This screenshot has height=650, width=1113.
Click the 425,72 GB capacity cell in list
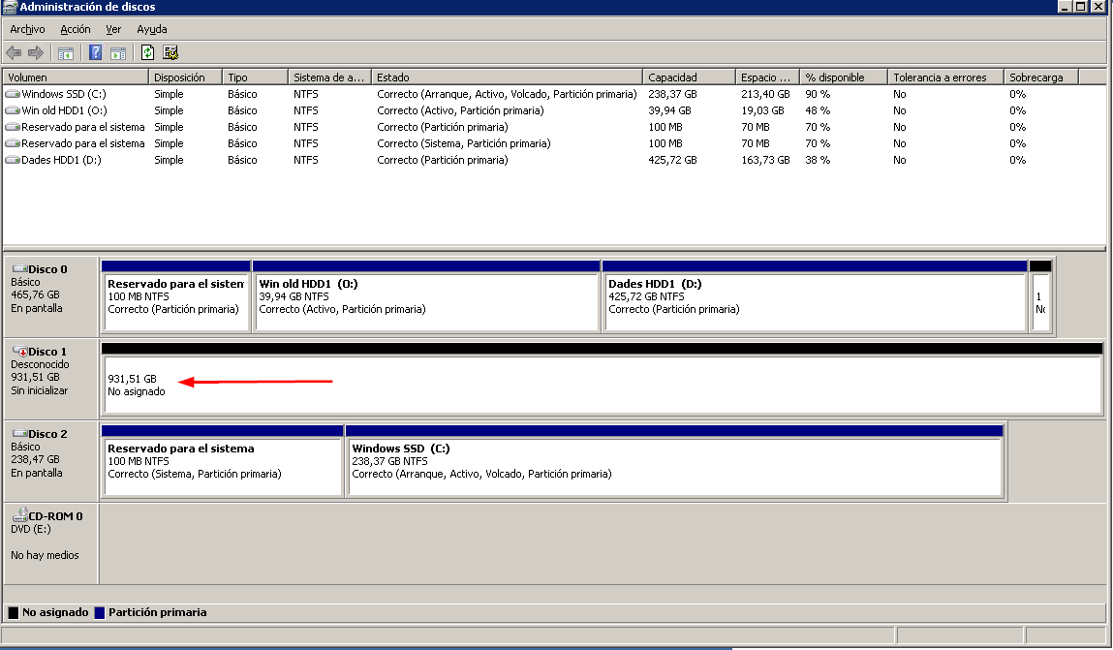[x=672, y=160]
